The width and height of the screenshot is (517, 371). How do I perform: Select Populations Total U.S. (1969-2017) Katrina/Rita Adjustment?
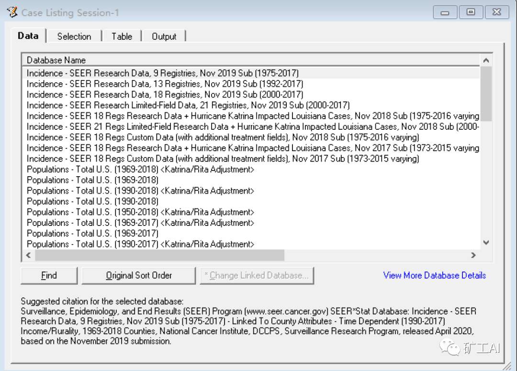(251, 223)
